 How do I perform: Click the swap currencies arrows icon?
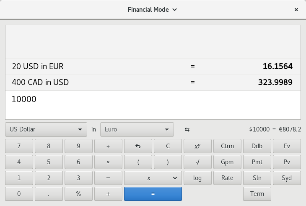click(x=187, y=129)
